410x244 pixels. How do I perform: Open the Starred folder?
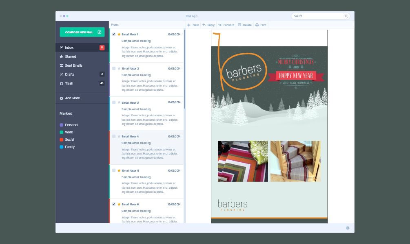pyautogui.click(x=82, y=56)
